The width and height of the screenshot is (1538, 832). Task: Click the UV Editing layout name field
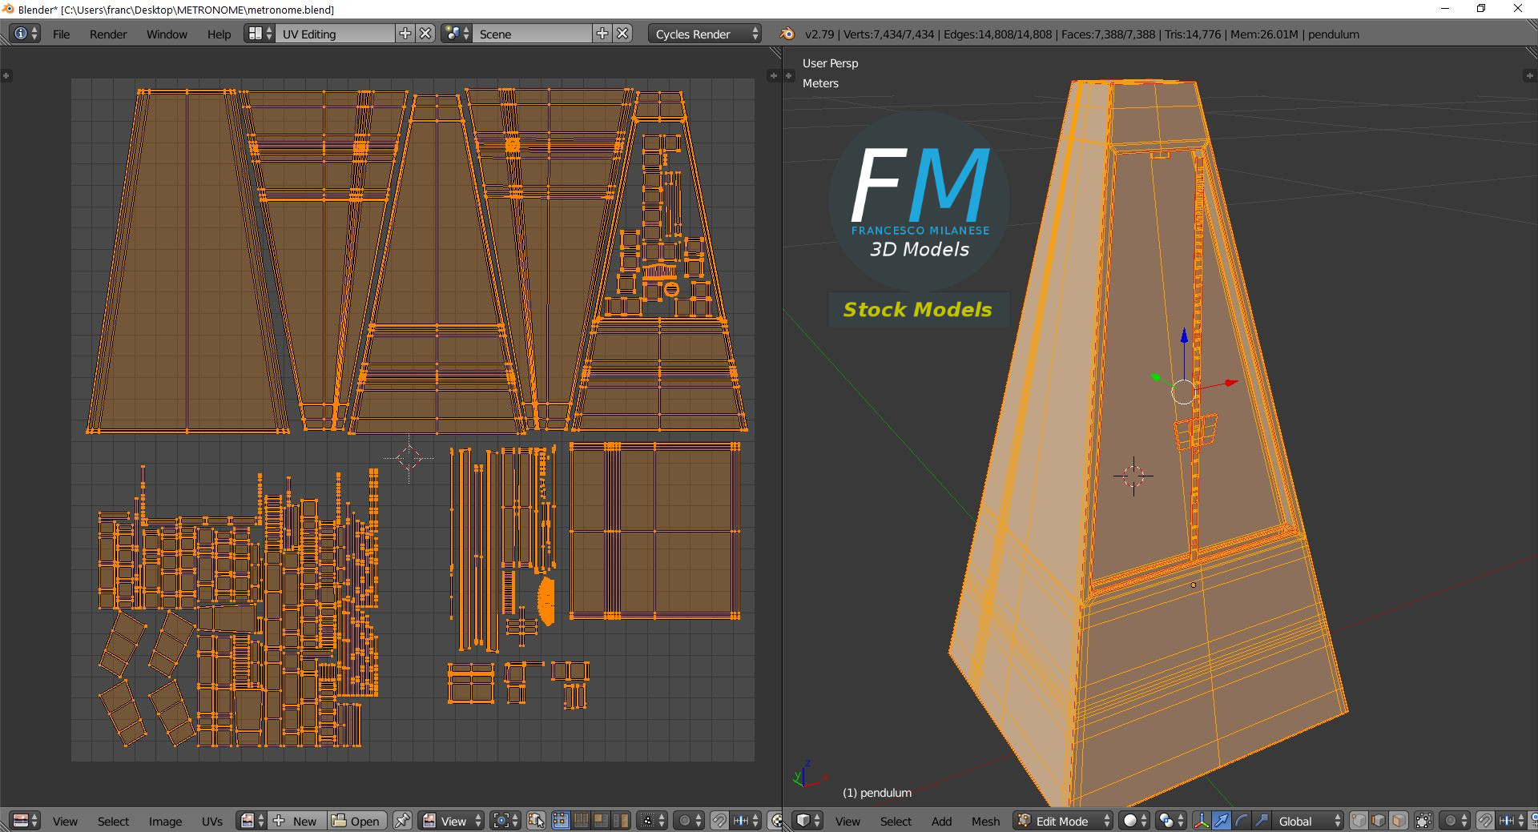tap(335, 34)
